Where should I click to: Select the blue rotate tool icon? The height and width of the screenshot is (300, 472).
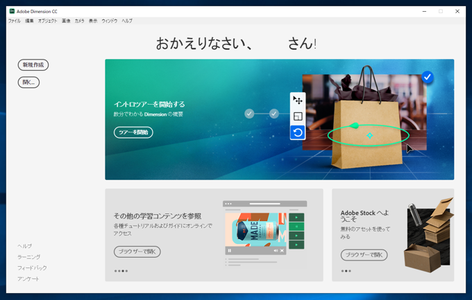(x=298, y=132)
